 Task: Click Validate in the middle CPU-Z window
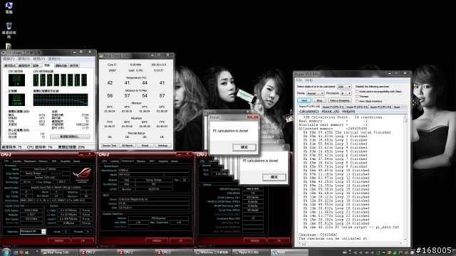pos(157,240)
